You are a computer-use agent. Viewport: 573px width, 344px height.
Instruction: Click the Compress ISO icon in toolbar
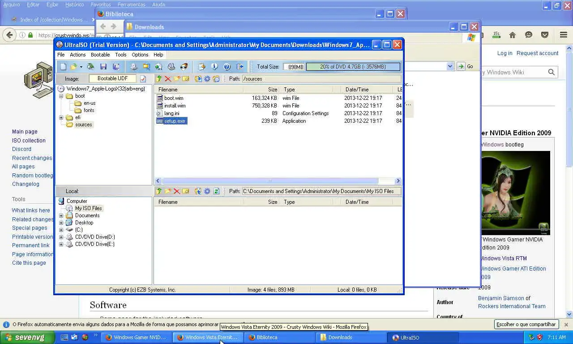(146, 67)
